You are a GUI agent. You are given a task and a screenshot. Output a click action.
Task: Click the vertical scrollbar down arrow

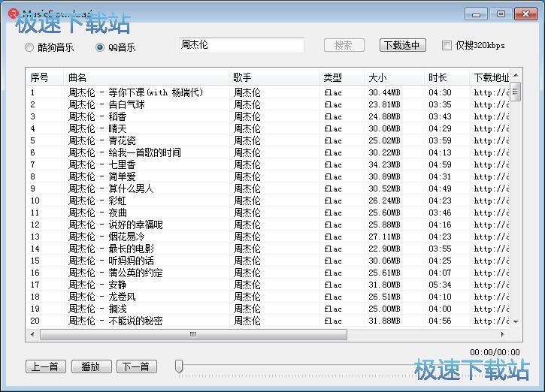(516, 321)
